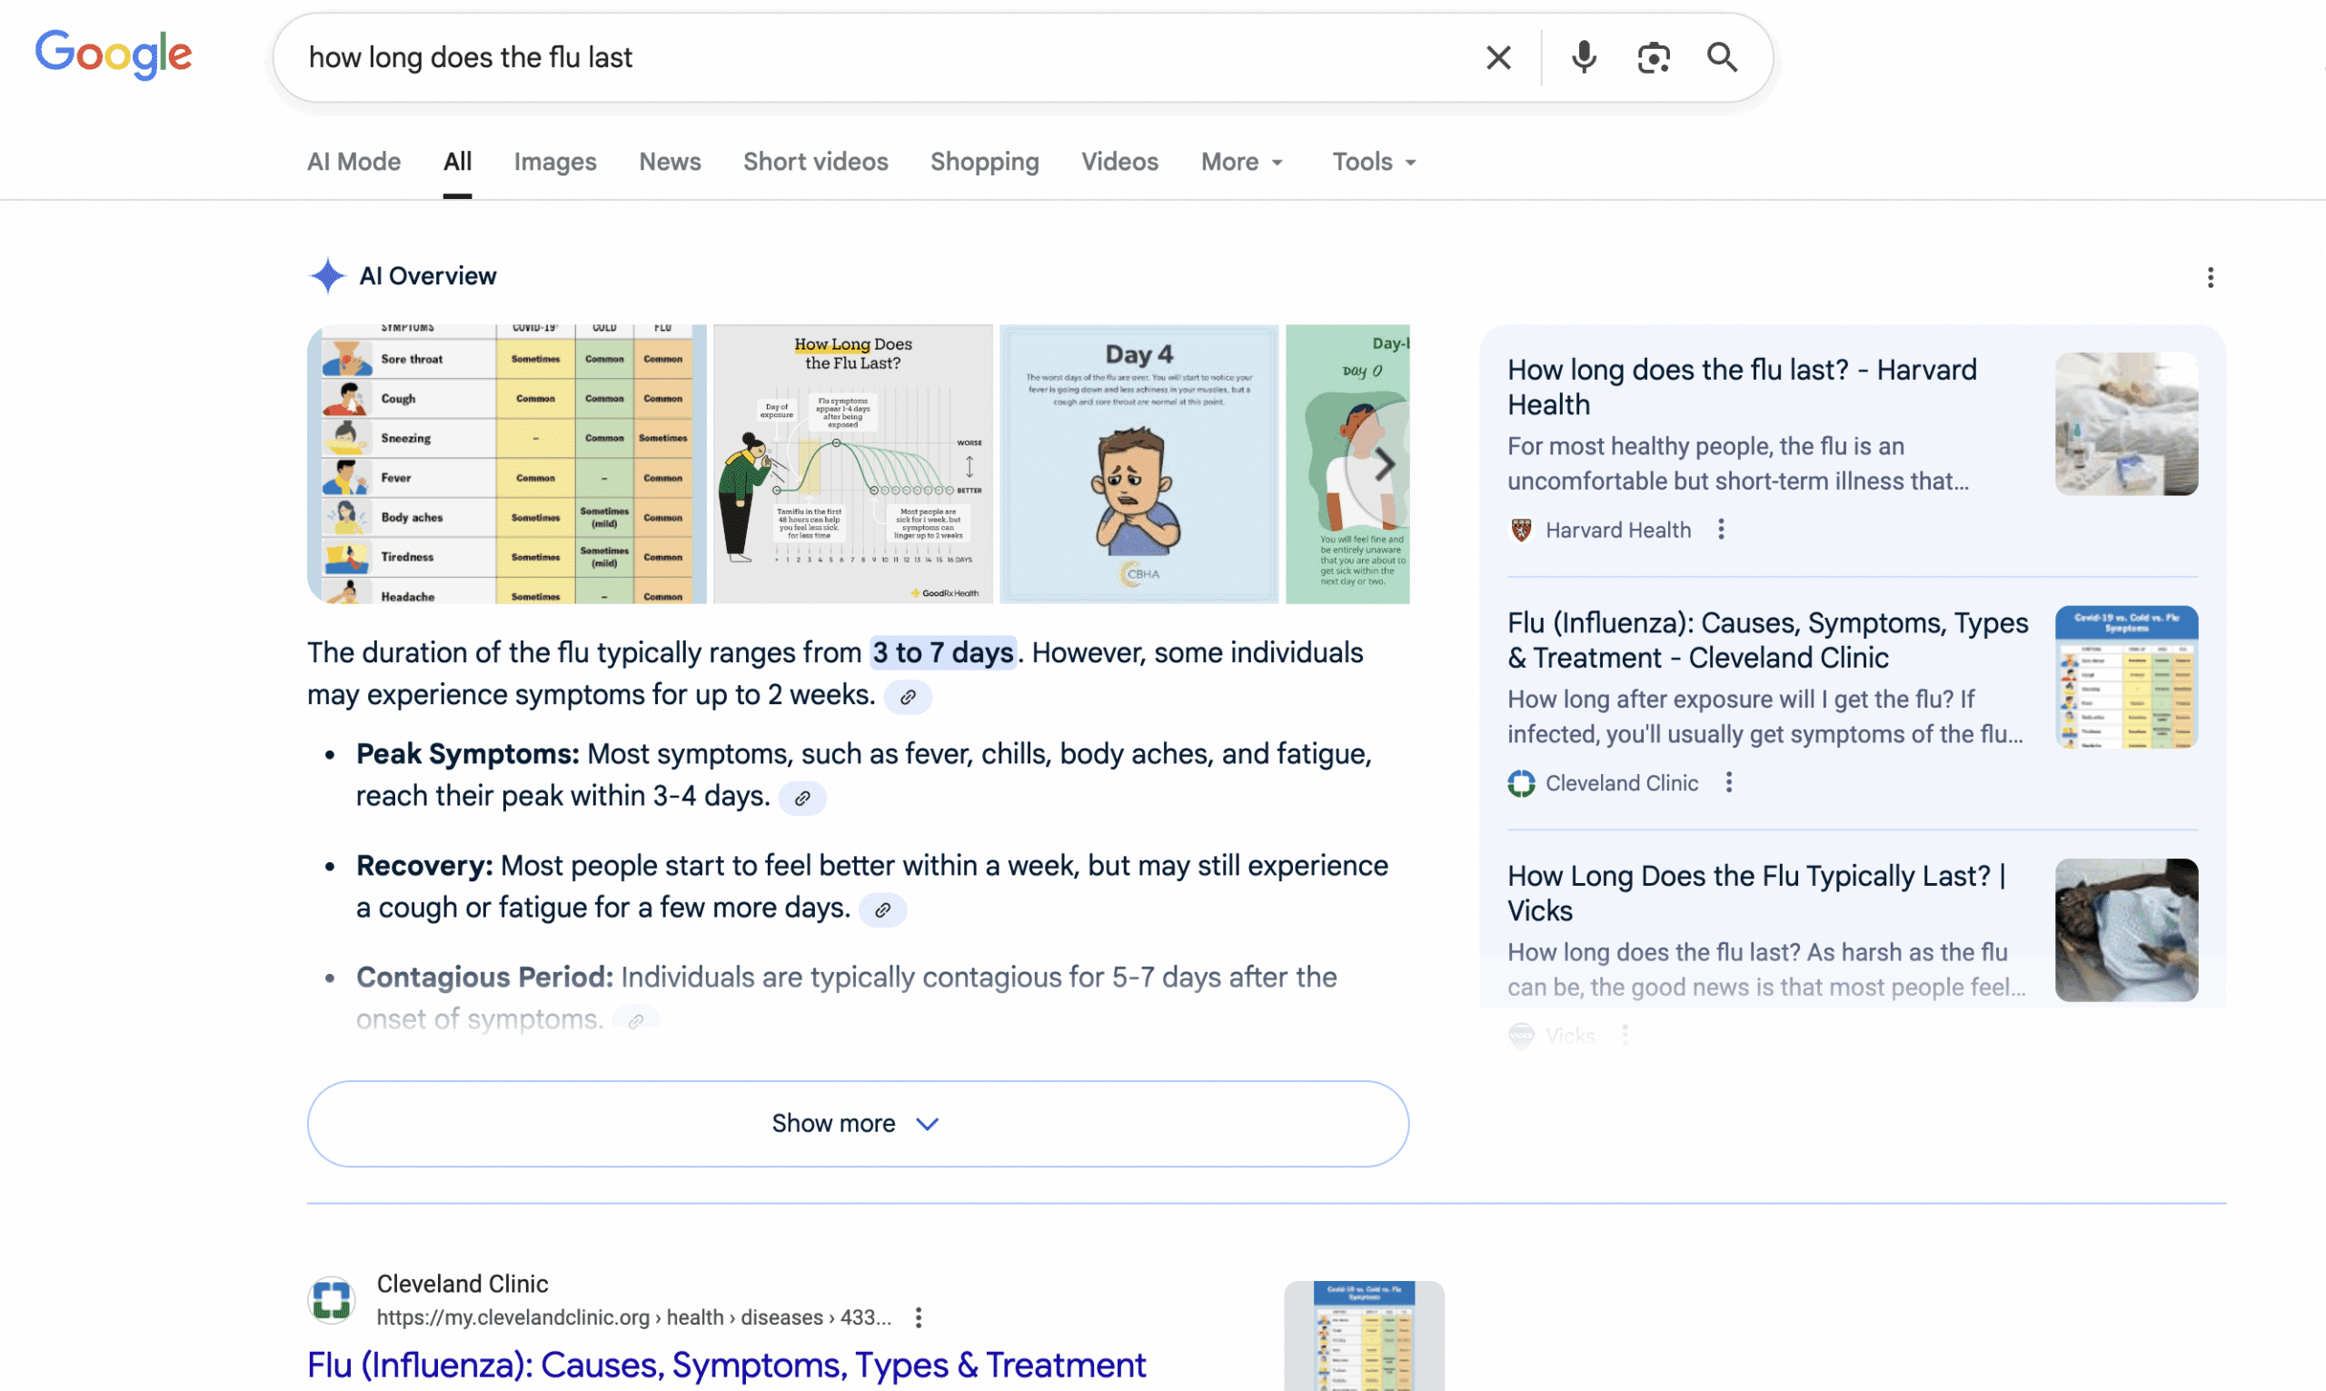2326x1391 pixels.
Task: Open options for the Cleveland Clinic citation
Action: 1729,781
